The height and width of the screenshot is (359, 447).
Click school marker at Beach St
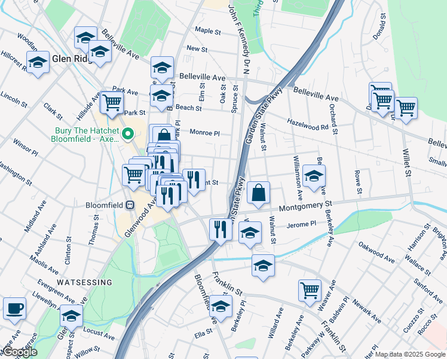[161, 98]
